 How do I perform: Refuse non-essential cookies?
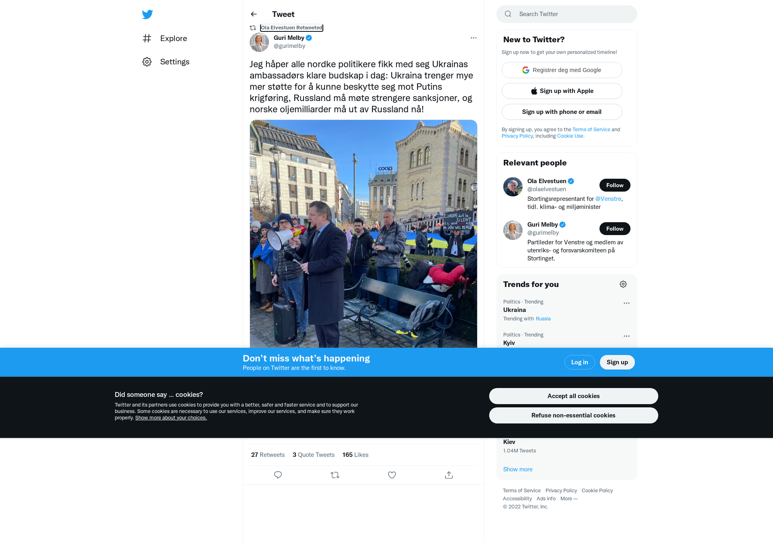pyautogui.click(x=573, y=415)
